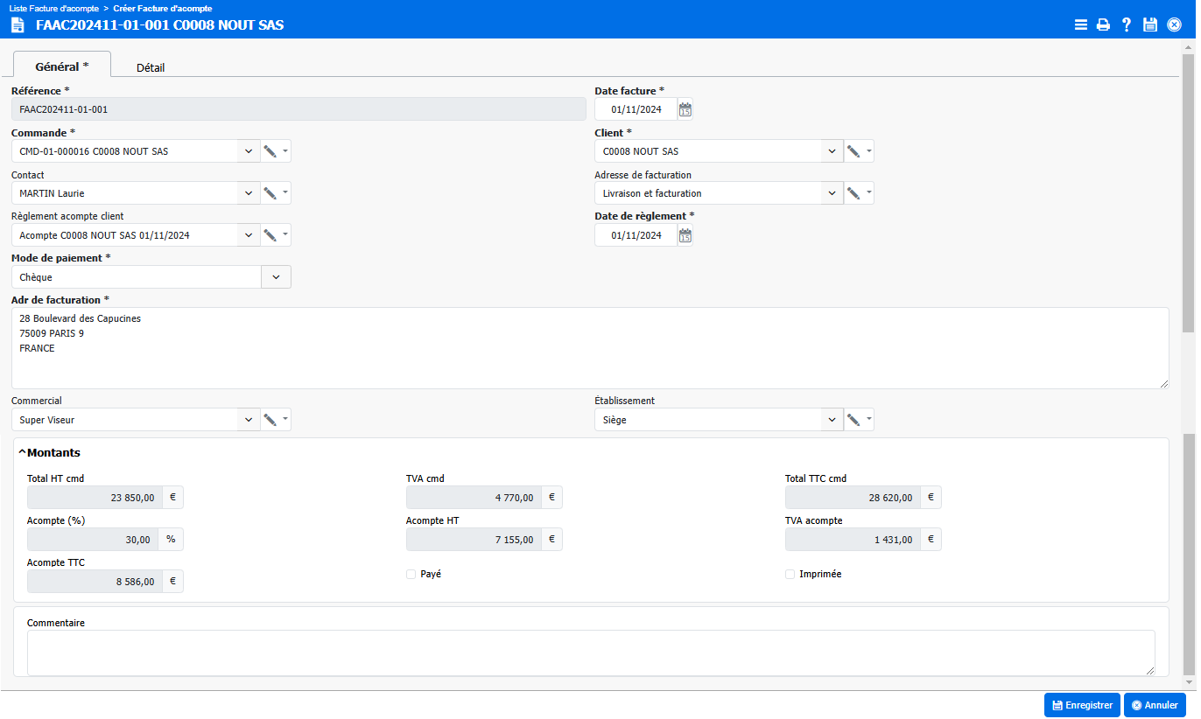Expand the Mode de paiement dropdown
Screen dimensions: 1201x719
click(276, 277)
